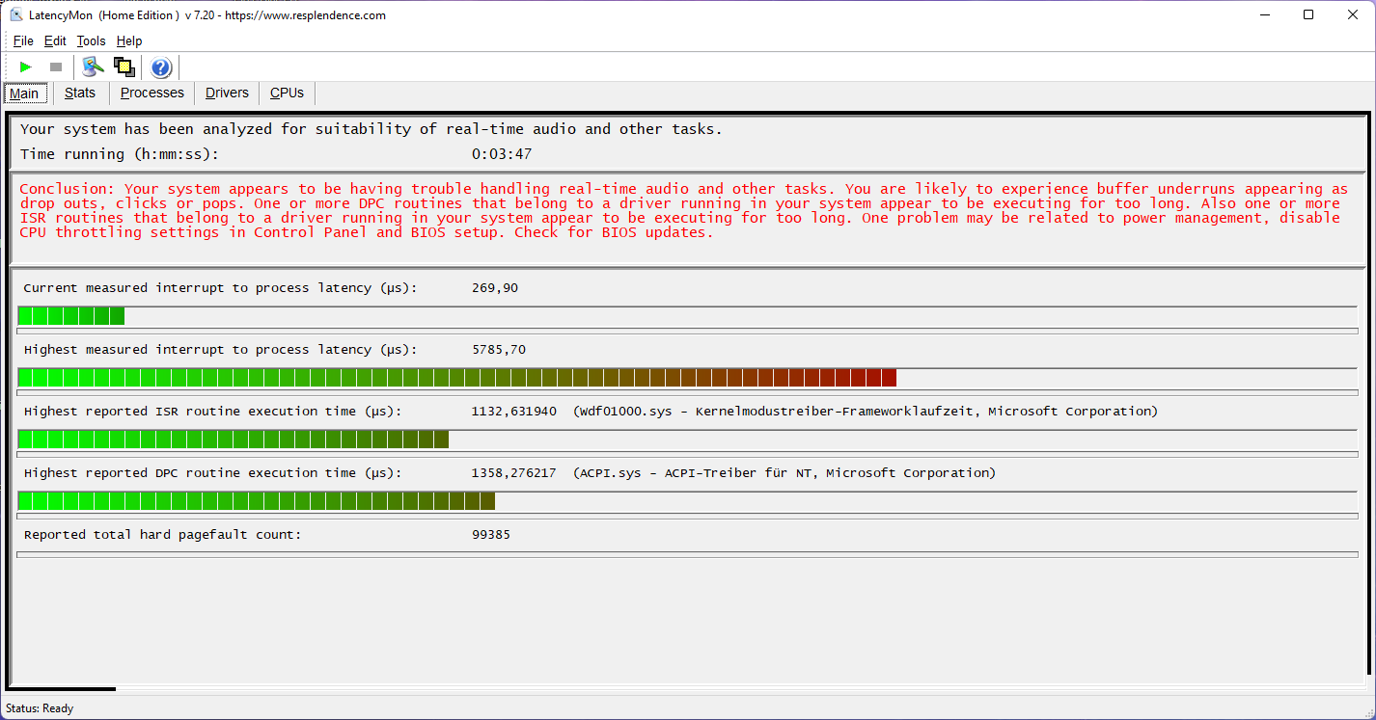1376x720 pixels.
Task: Maximize the LatencyMon window
Action: (1308, 14)
